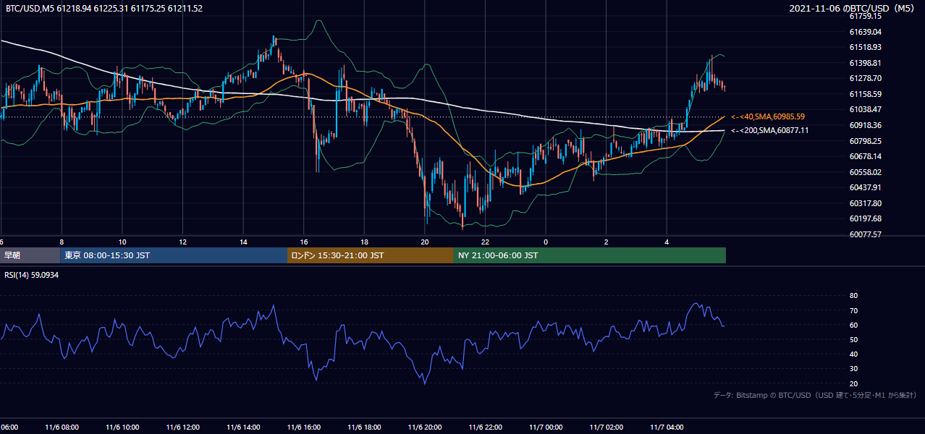Click hour label 14 under the price chart
This screenshot has height=434, width=925.
click(x=243, y=242)
